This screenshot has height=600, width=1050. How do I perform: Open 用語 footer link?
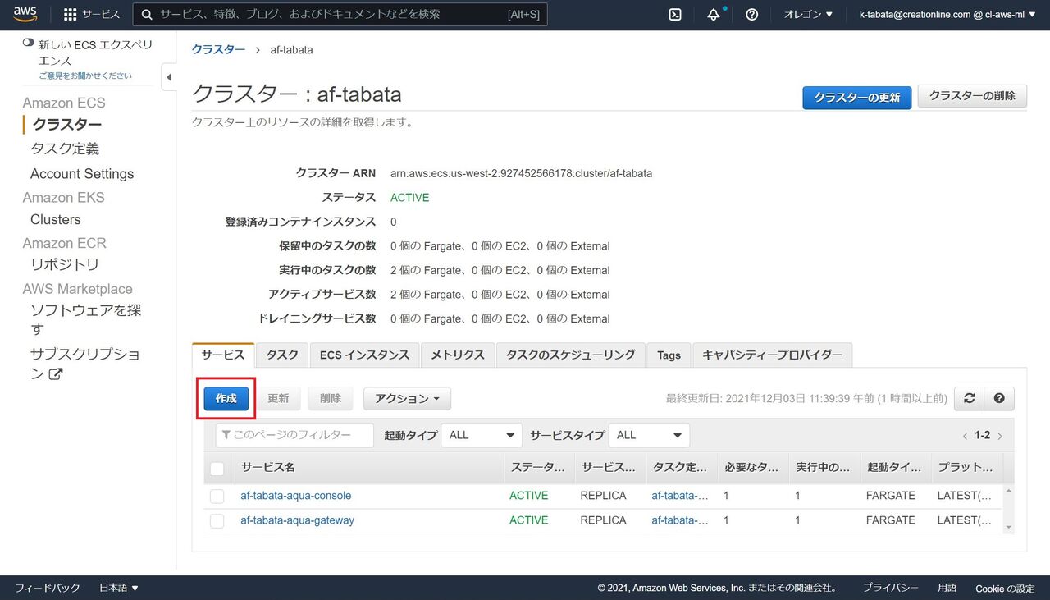[947, 588]
